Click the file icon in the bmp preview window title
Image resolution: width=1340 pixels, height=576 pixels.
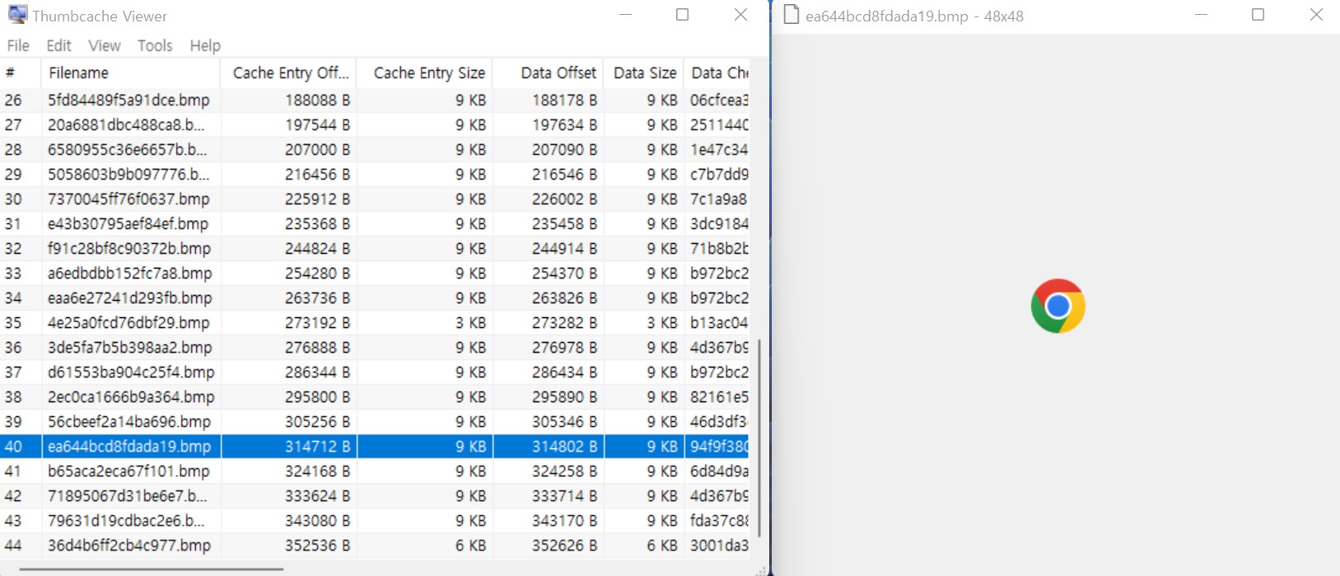coord(791,15)
